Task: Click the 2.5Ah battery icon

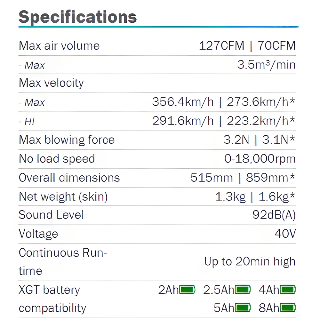Action: point(243,290)
